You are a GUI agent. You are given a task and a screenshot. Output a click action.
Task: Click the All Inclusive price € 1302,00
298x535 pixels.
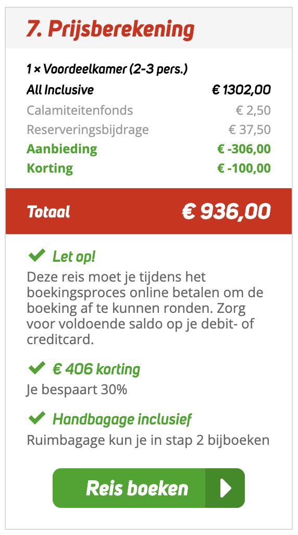coord(241,90)
